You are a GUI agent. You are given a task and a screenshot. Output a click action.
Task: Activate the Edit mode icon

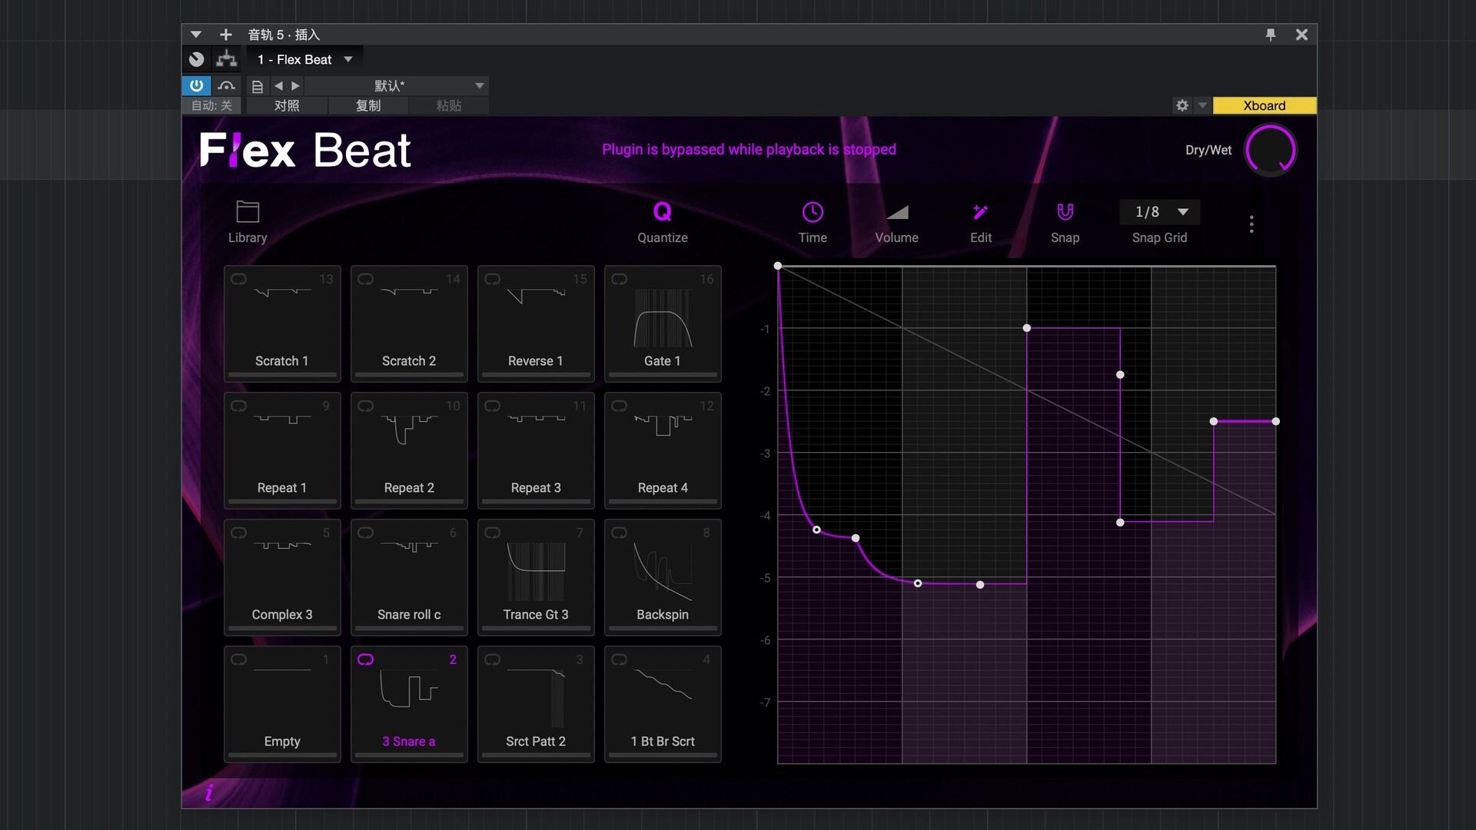(980, 213)
